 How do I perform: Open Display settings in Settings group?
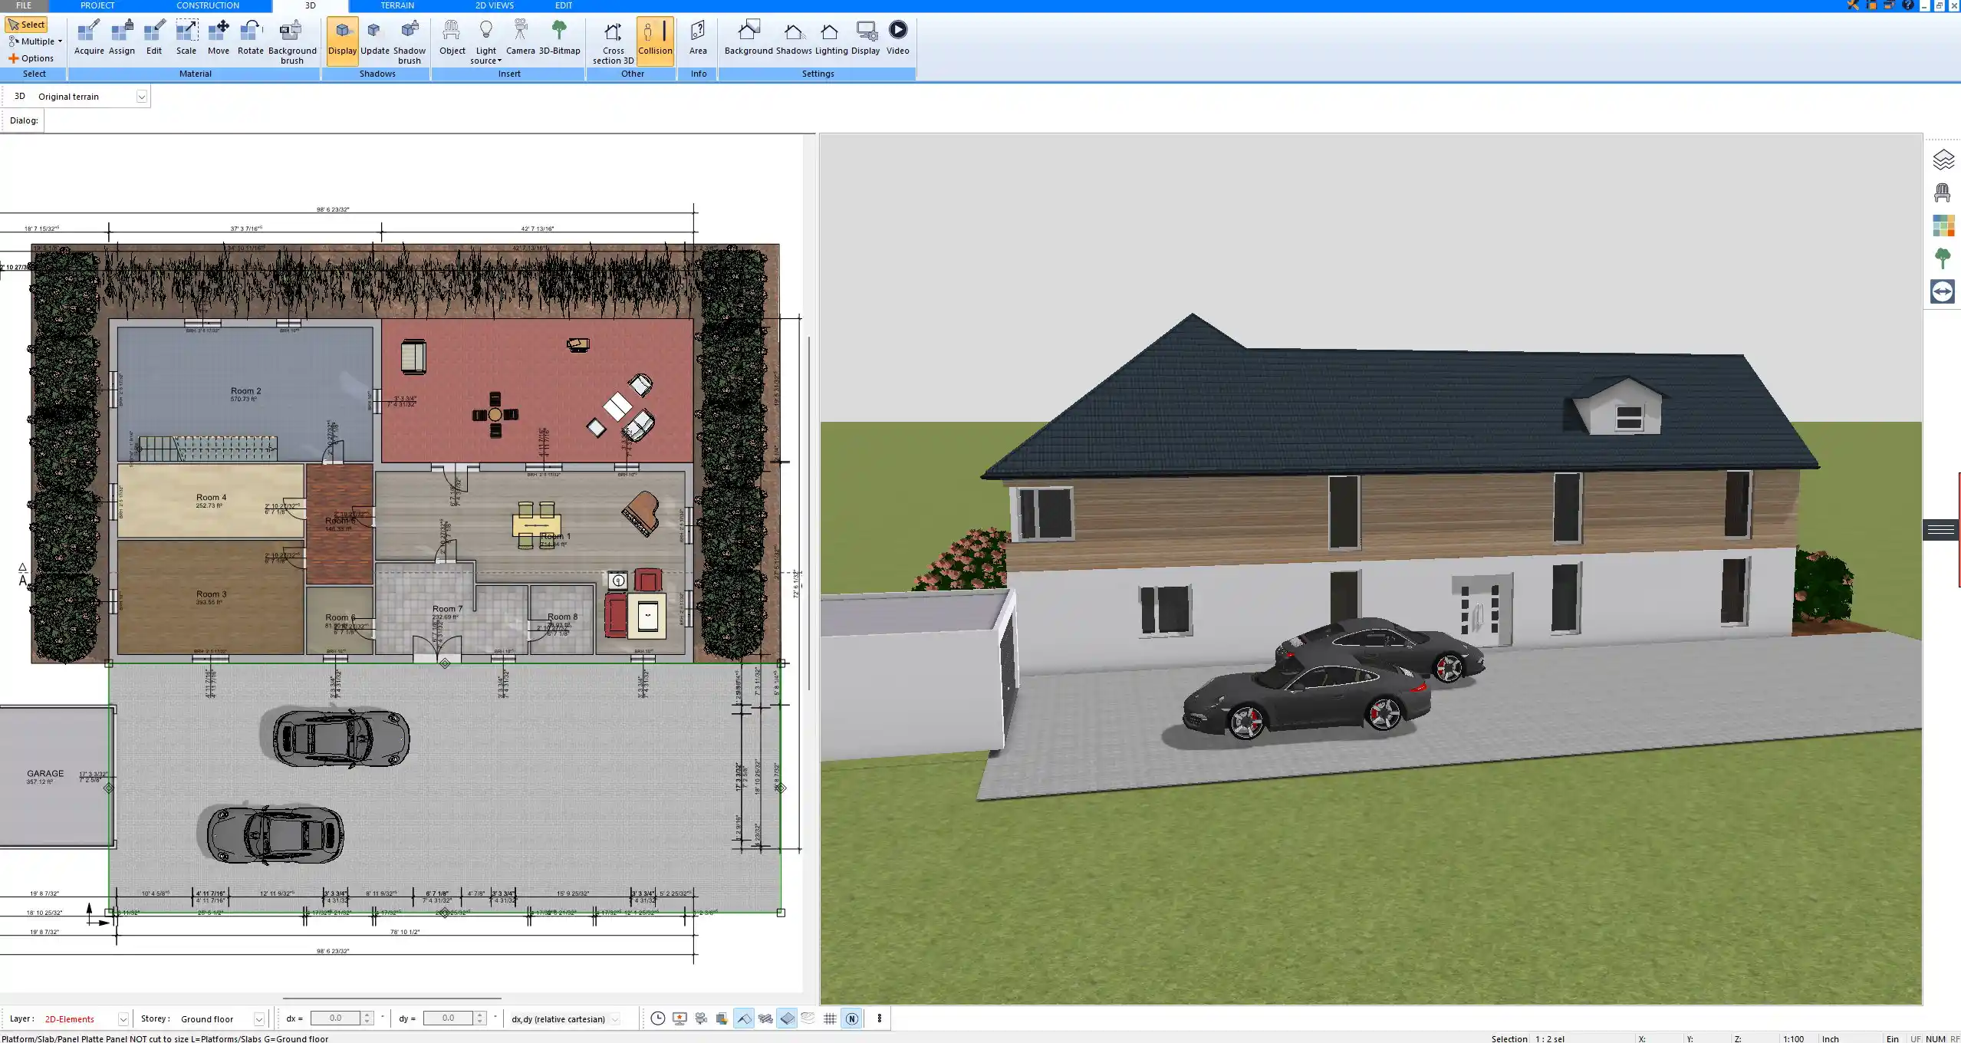click(x=865, y=38)
